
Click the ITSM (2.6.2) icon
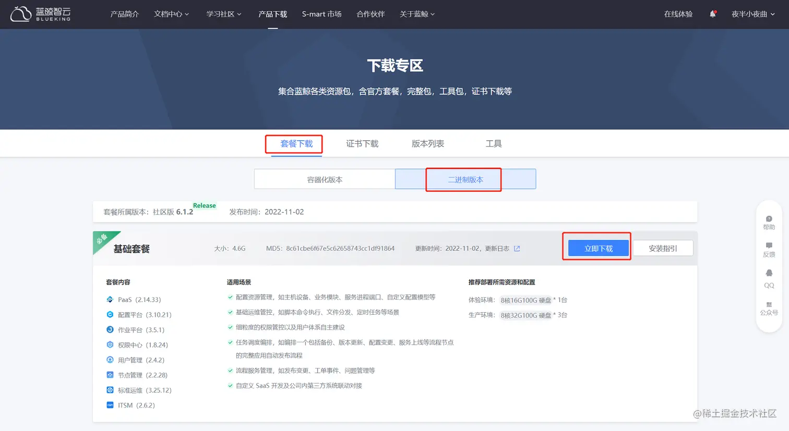click(110, 405)
